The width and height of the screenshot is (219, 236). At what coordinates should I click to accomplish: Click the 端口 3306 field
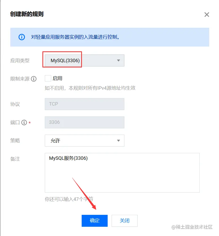pyautogui.click(x=85, y=122)
